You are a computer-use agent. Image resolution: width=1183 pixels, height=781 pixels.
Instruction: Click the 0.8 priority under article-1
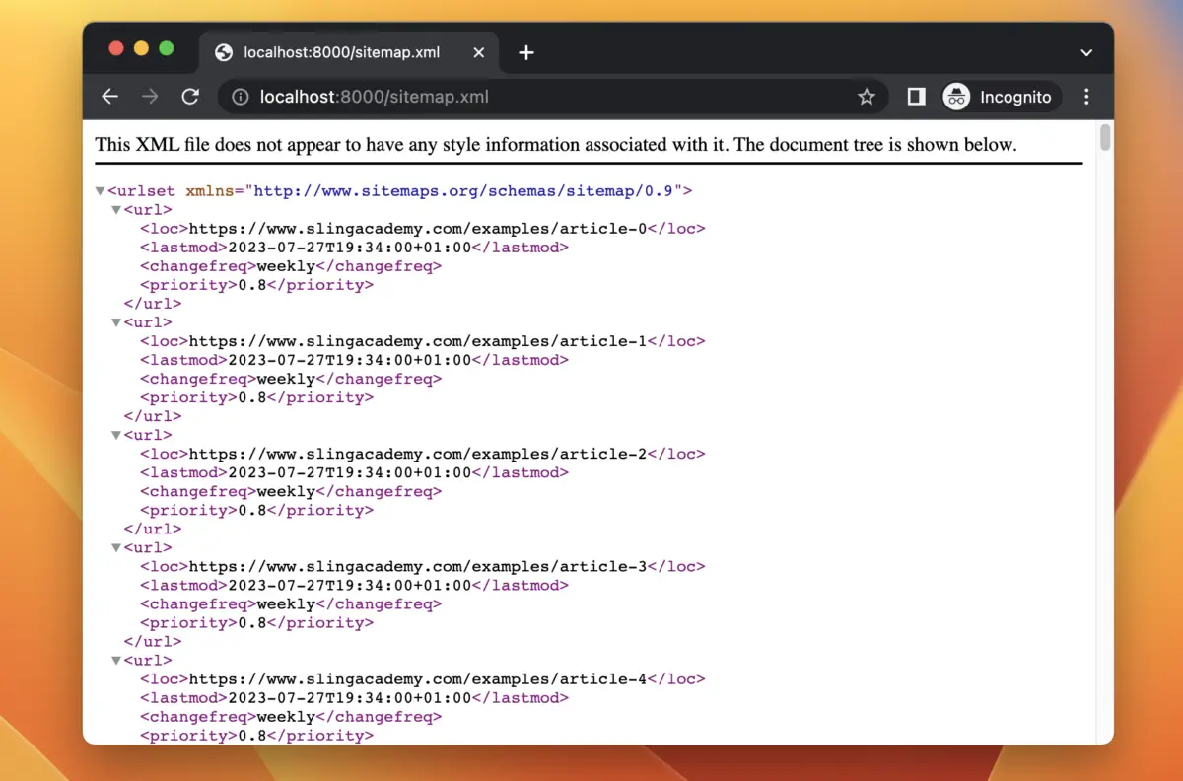(252, 397)
